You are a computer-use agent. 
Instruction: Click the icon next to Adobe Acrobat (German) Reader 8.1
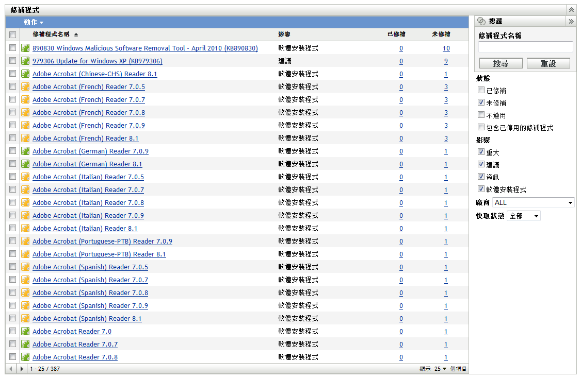tap(25, 164)
